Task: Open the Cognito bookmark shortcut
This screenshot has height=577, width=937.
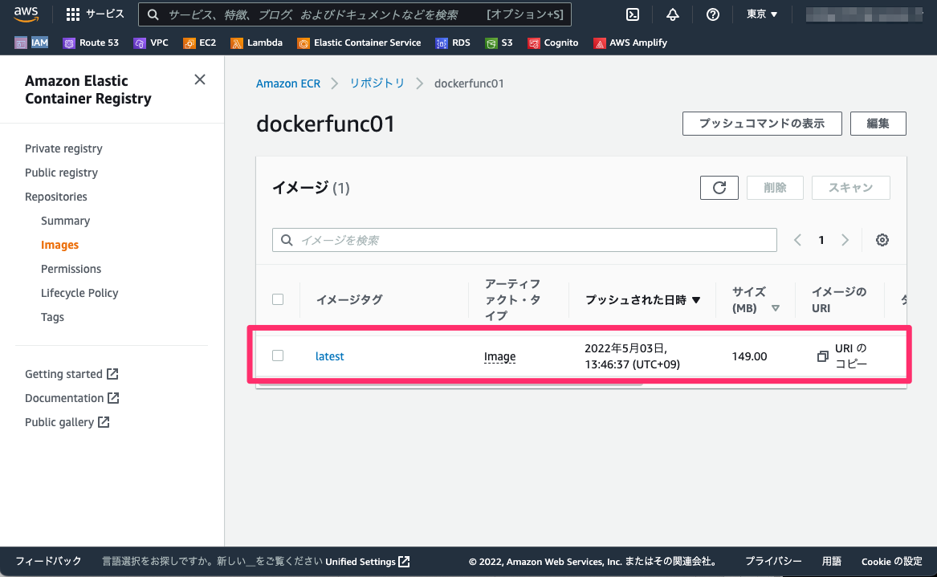Action: coord(553,43)
